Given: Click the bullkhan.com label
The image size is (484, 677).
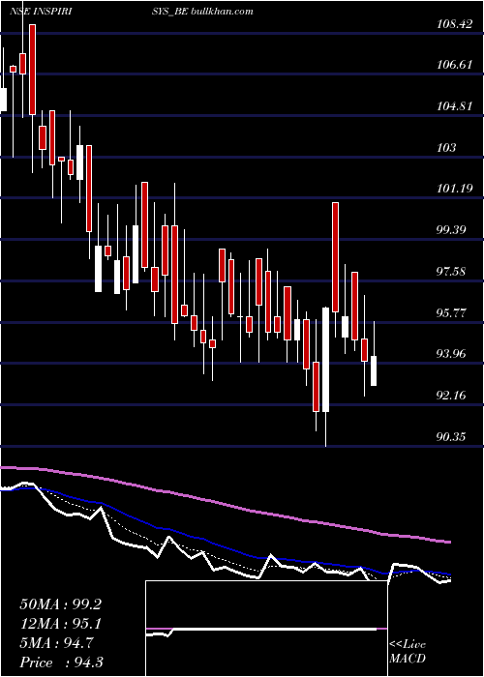Looking at the screenshot, I should click(221, 12).
